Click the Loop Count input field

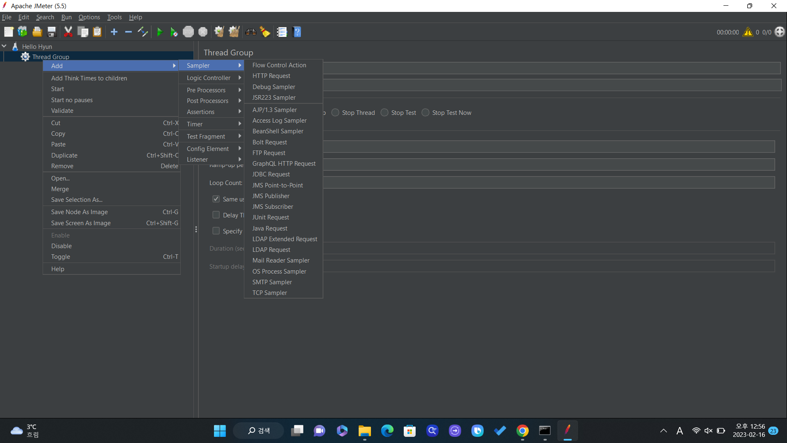click(x=548, y=183)
